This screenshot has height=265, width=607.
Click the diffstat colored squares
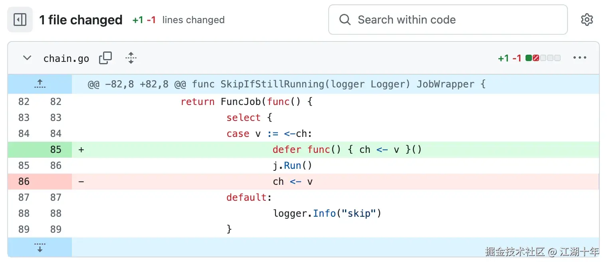pos(543,58)
